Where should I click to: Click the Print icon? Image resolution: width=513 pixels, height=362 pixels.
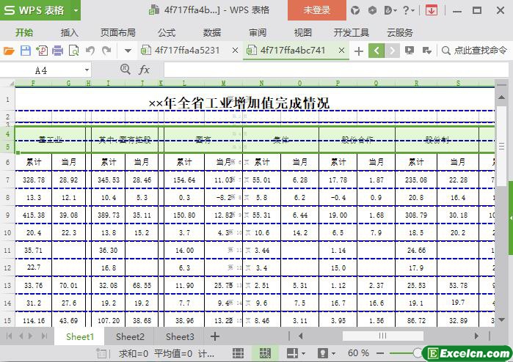57,51
